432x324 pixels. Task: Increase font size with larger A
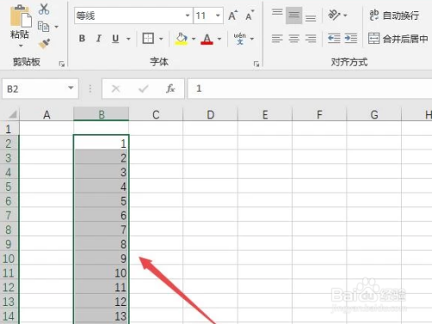point(232,16)
